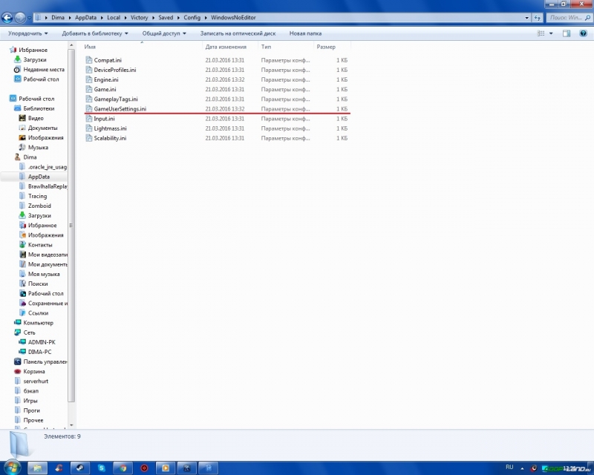Open the Упорядочить dropdown menu
Image resolution: width=594 pixels, height=475 pixels.
[28, 33]
